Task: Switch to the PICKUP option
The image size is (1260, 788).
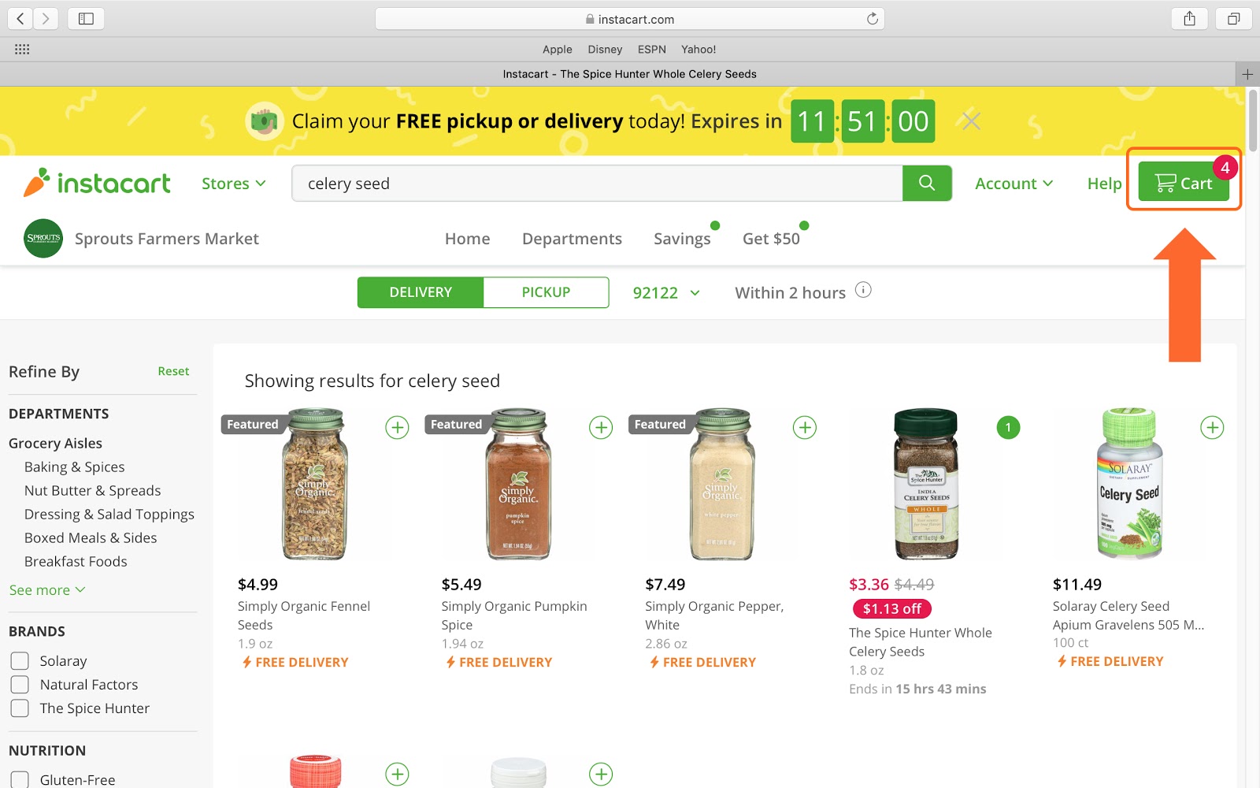Action: [x=546, y=292]
